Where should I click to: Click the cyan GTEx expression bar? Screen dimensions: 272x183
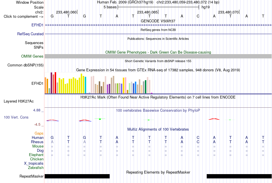tap(85, 85)
